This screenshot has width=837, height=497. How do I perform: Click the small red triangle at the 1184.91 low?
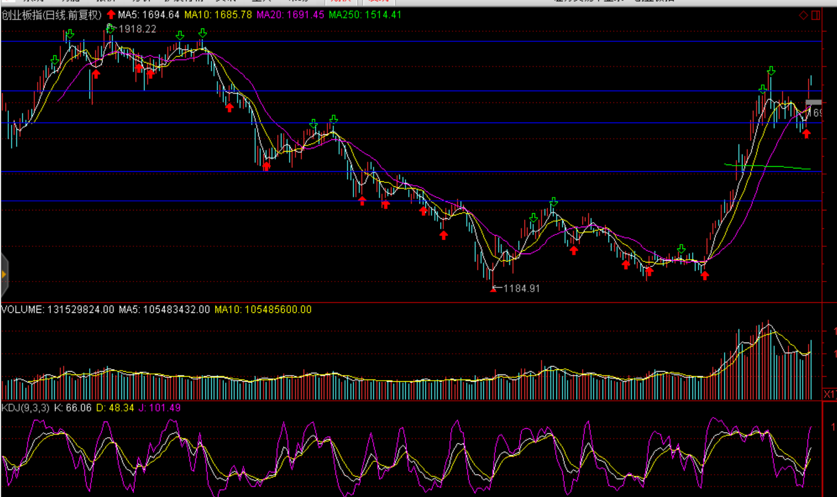(x=493, y=289)
